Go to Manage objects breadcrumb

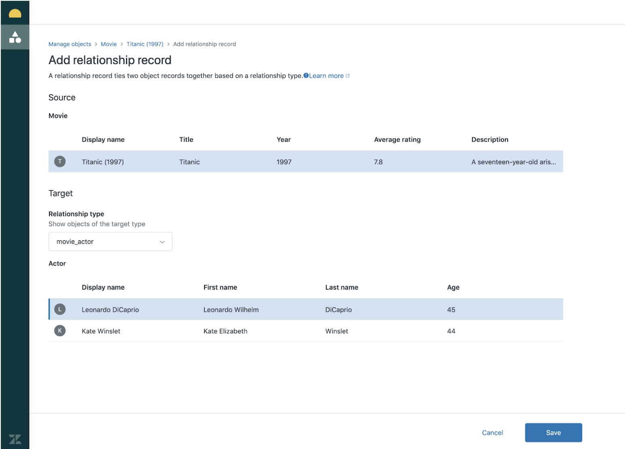coord(70,44)
